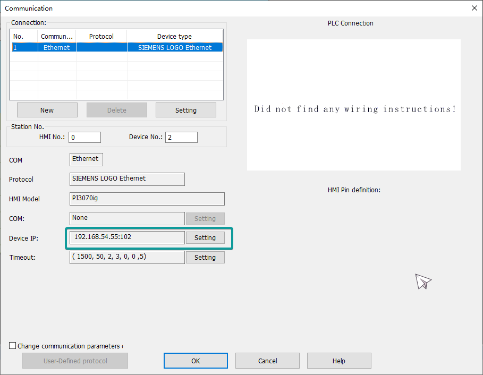
Task: Click the HMI Model field showing PI3070ig
Action: [x=147, y=199]
